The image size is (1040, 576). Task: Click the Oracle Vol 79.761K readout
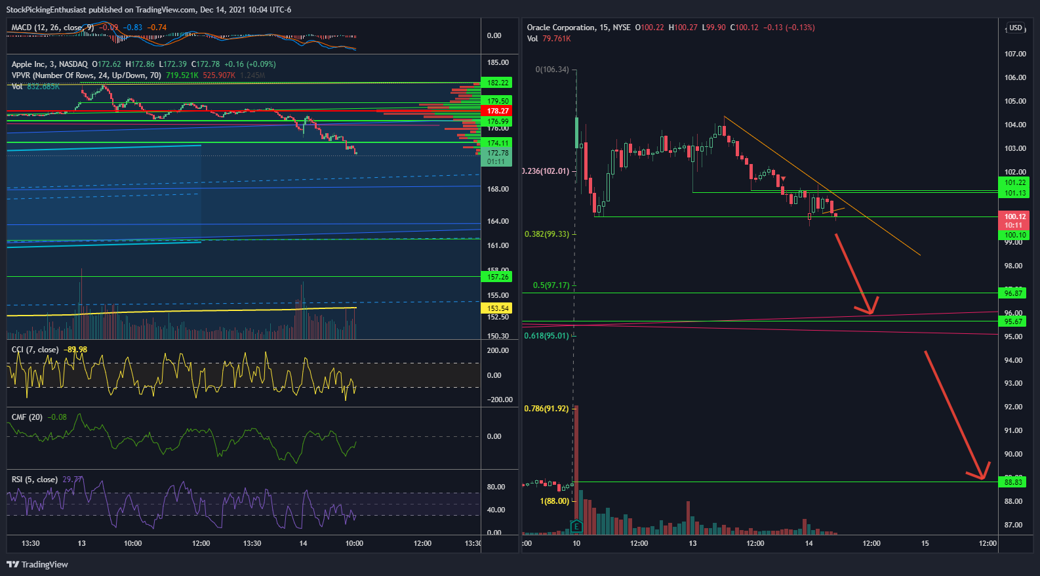click(549, 39)
